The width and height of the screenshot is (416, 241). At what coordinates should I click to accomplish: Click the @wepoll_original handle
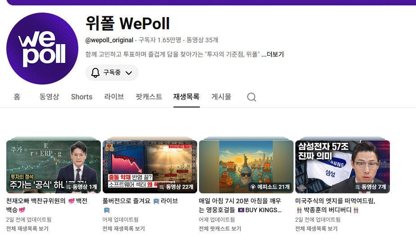click(x=109, y=40)
